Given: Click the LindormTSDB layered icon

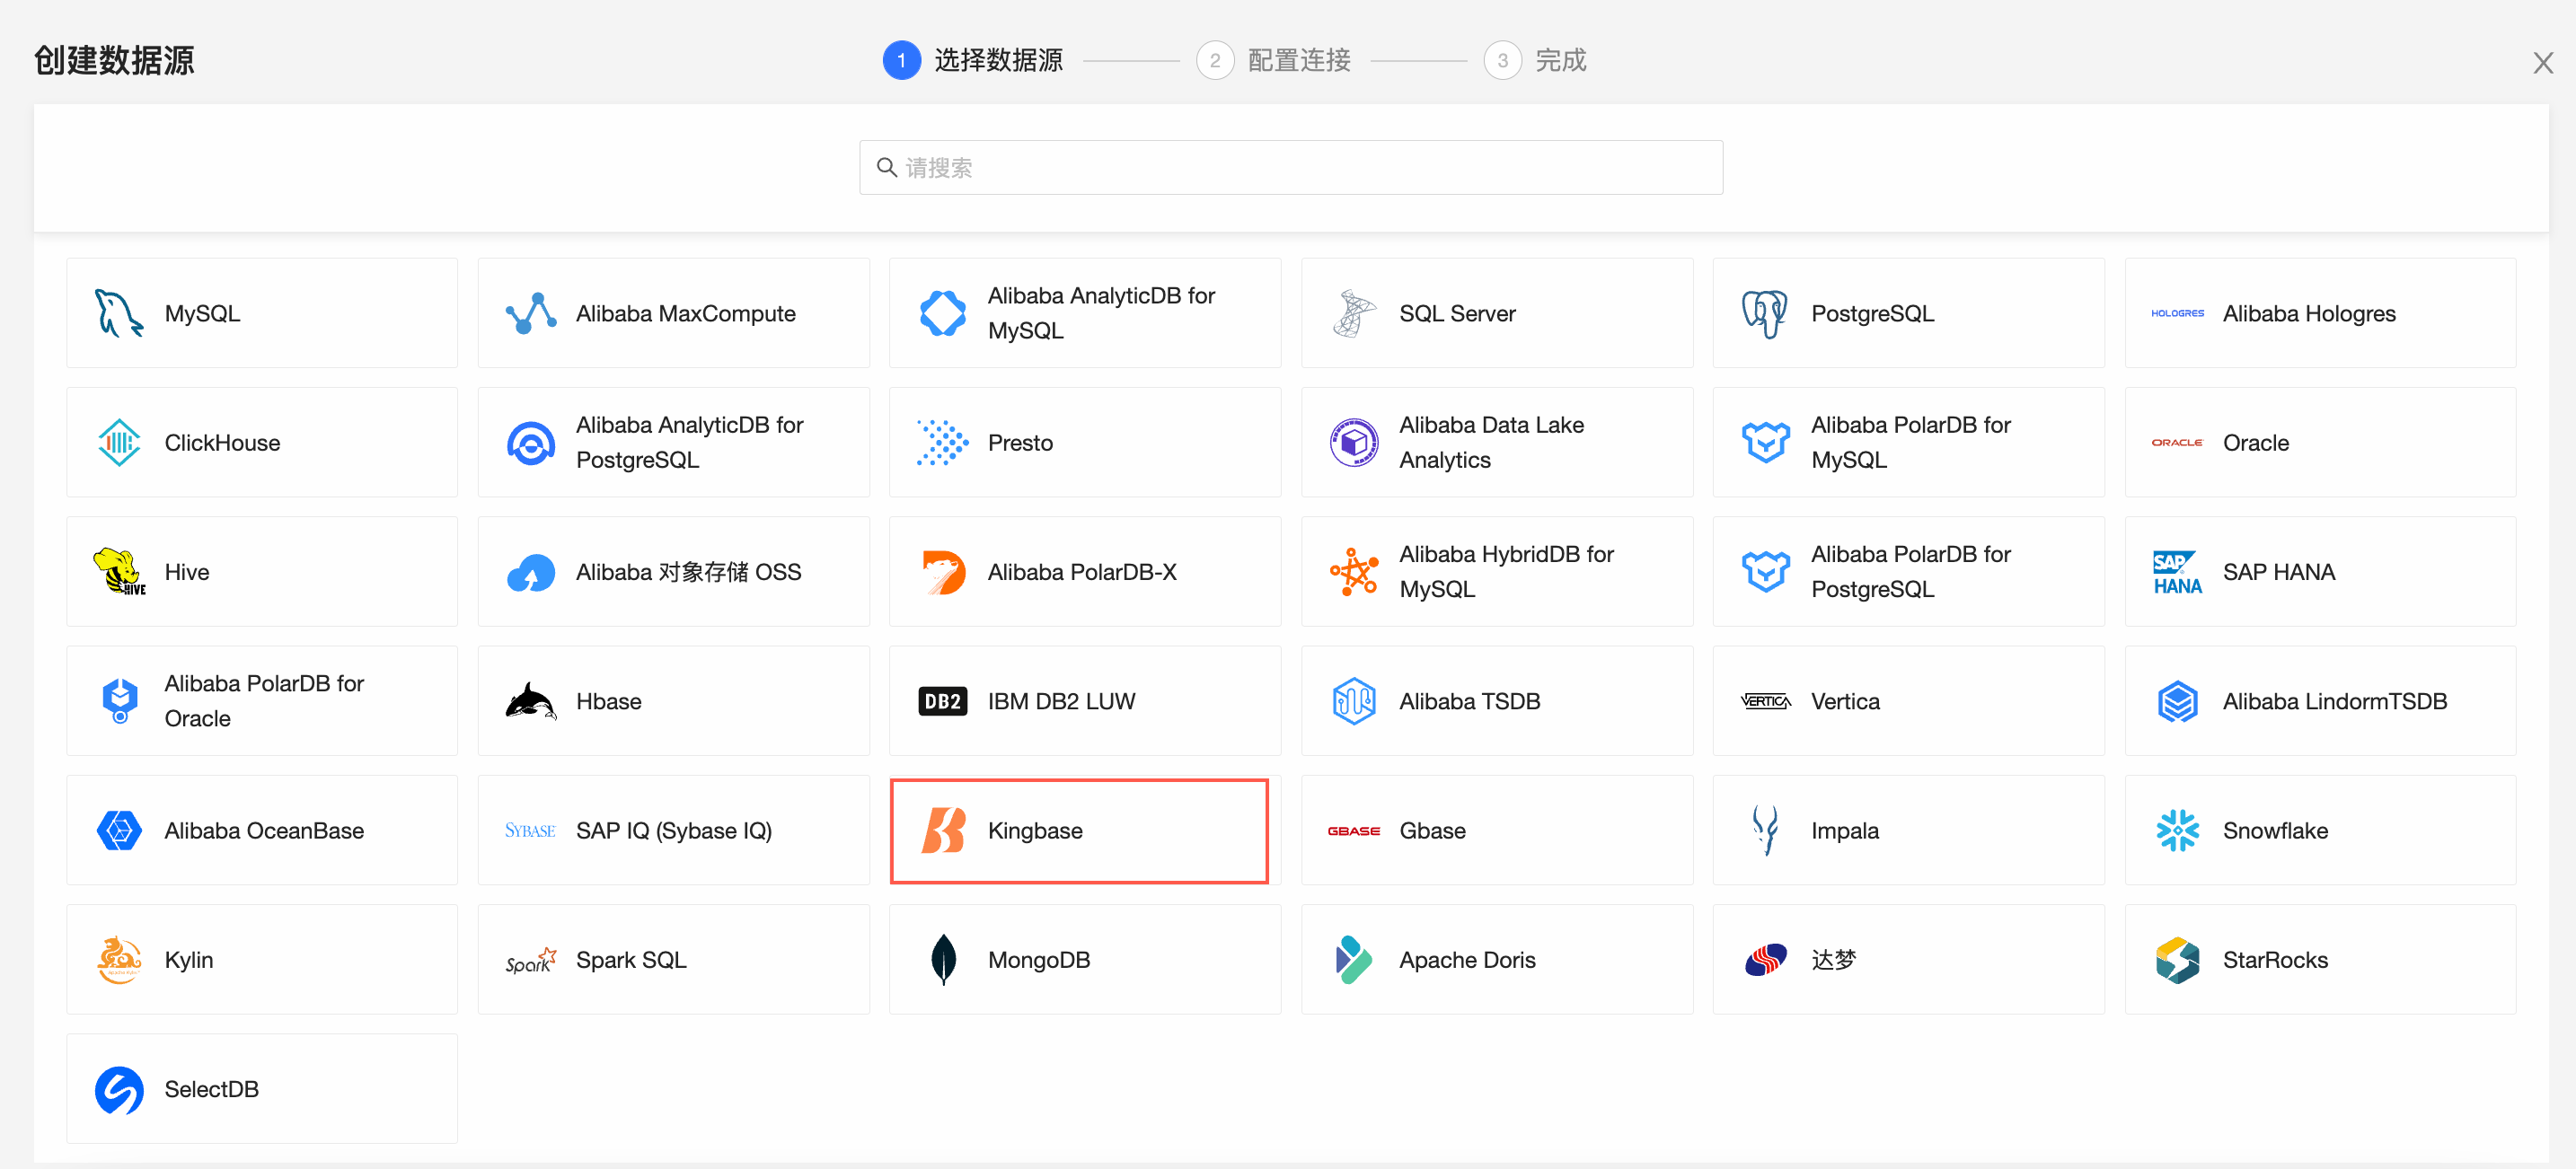Looking at the screenshot, I should click(x=2177, y=701).
